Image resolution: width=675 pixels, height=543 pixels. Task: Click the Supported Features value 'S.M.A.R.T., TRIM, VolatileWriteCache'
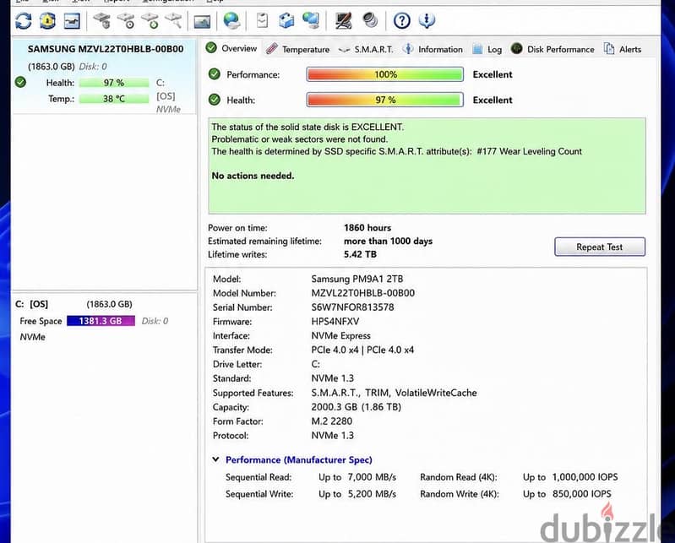(394, 393)
